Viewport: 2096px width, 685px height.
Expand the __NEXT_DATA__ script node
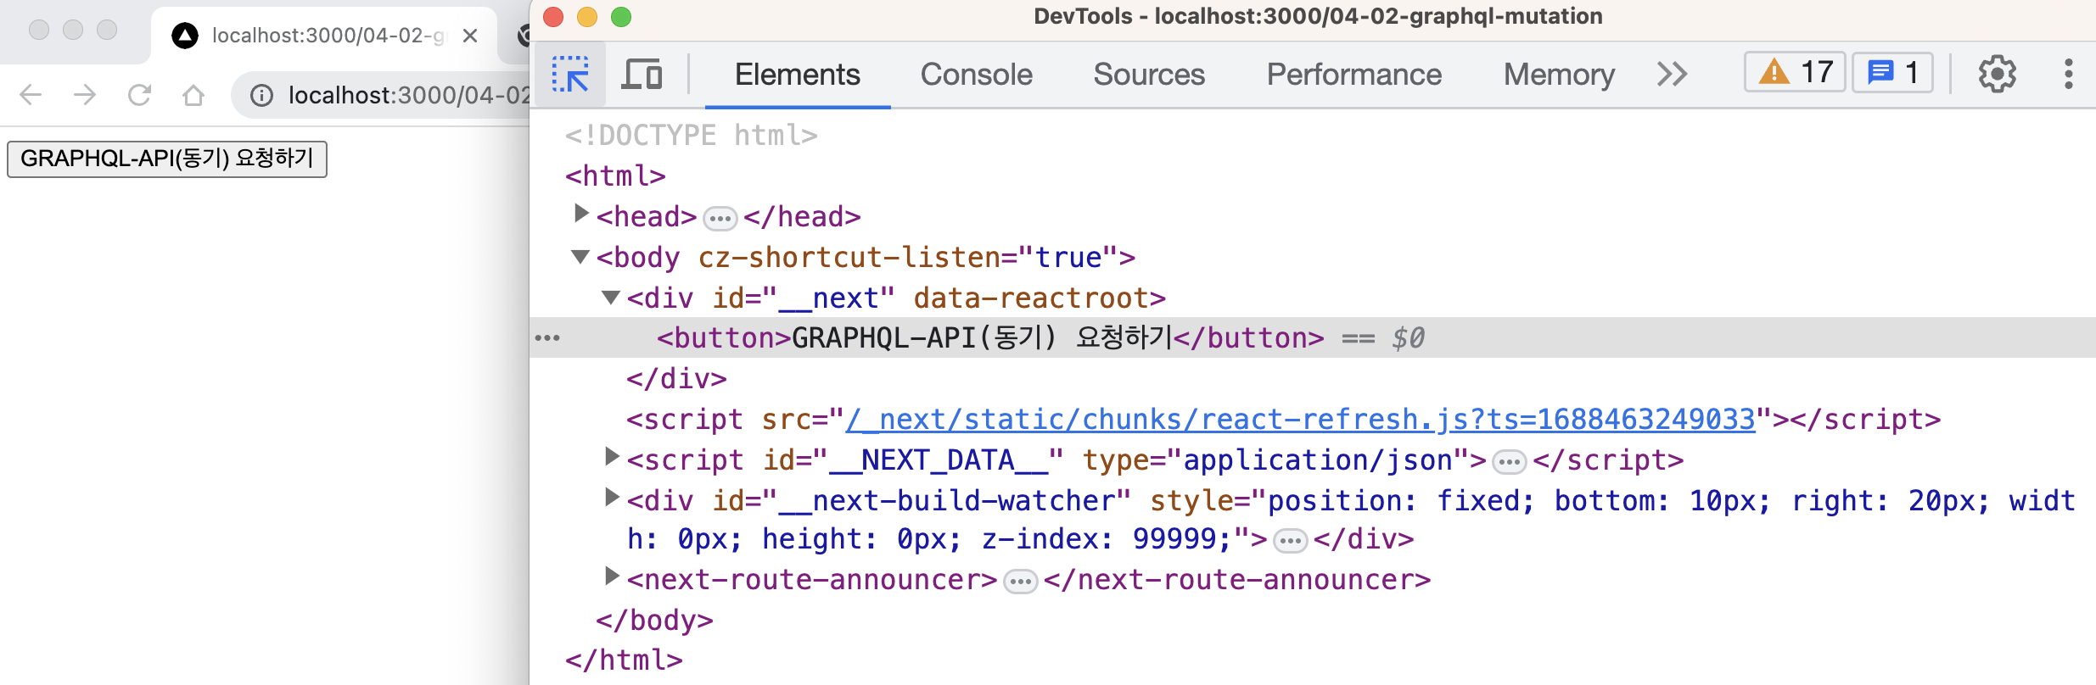click(611, 457)
